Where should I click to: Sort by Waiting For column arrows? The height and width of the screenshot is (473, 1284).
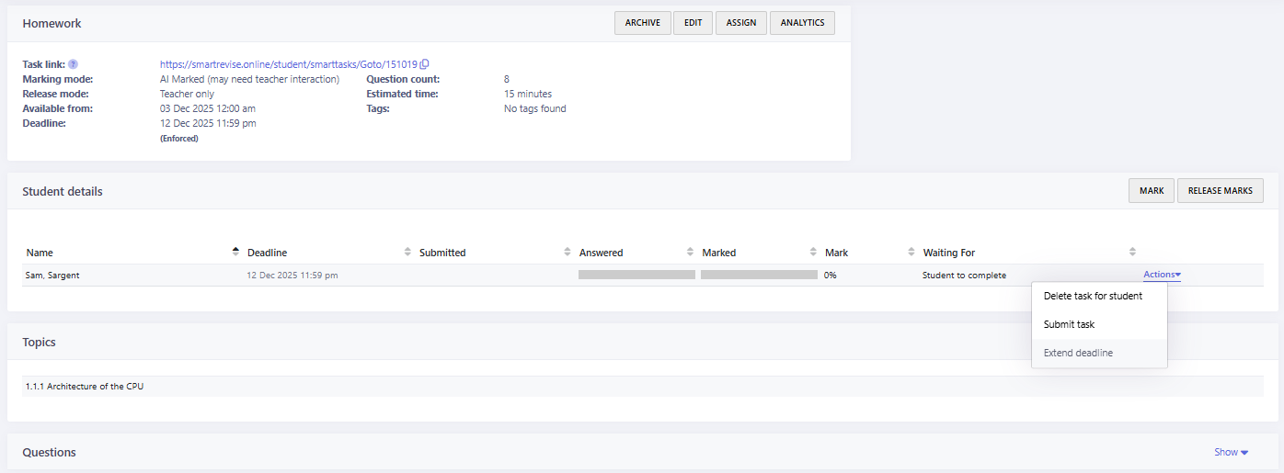coord(1132,252)
